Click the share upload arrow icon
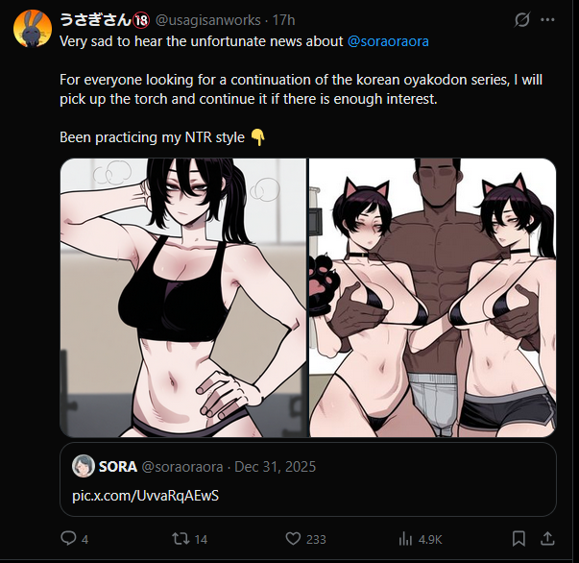Screen dimensions: 579x563 (547, 539)
